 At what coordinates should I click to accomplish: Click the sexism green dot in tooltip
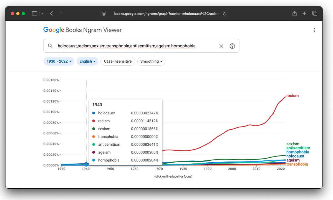(x=94, y=129)
